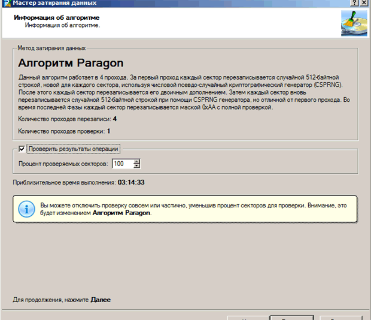Click the Количество проходов перезаписи: 4 line
Viewport: 371px width, 320px height.
[68, 119]
